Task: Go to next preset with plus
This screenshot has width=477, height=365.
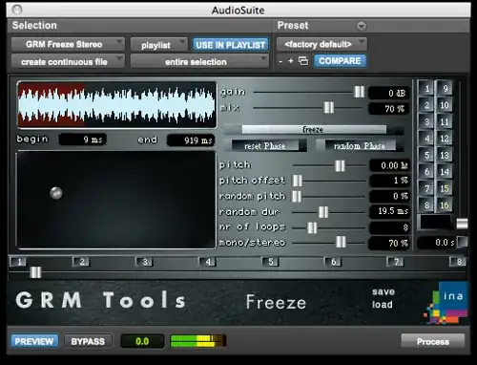Action: click(x=291, y=60)
